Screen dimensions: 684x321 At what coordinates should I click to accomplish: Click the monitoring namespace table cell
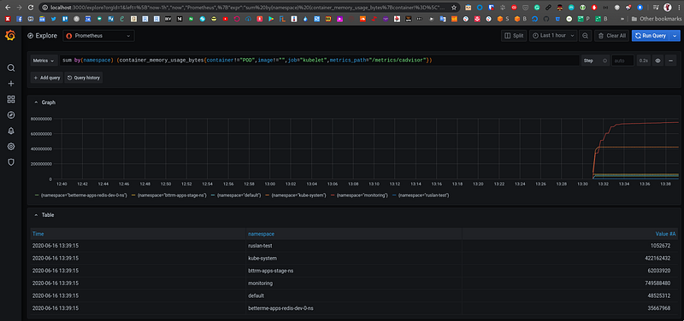coord(261,283)
